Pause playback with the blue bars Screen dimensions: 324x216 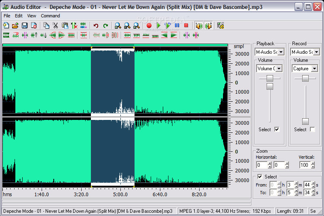click(177, 25)
